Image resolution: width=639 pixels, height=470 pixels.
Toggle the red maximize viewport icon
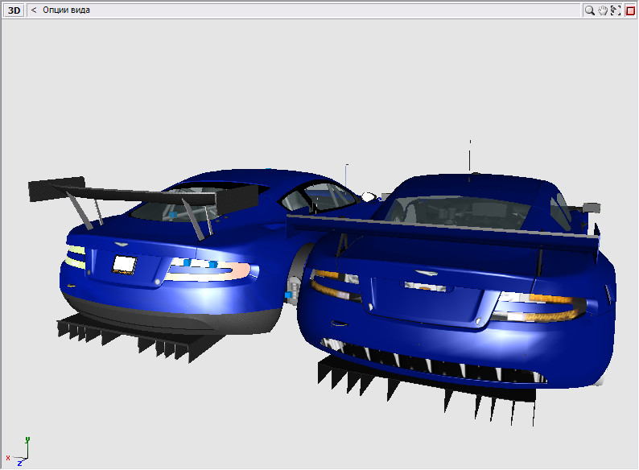630,10
